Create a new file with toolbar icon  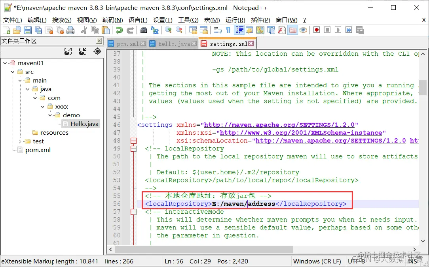pos(6,30)
